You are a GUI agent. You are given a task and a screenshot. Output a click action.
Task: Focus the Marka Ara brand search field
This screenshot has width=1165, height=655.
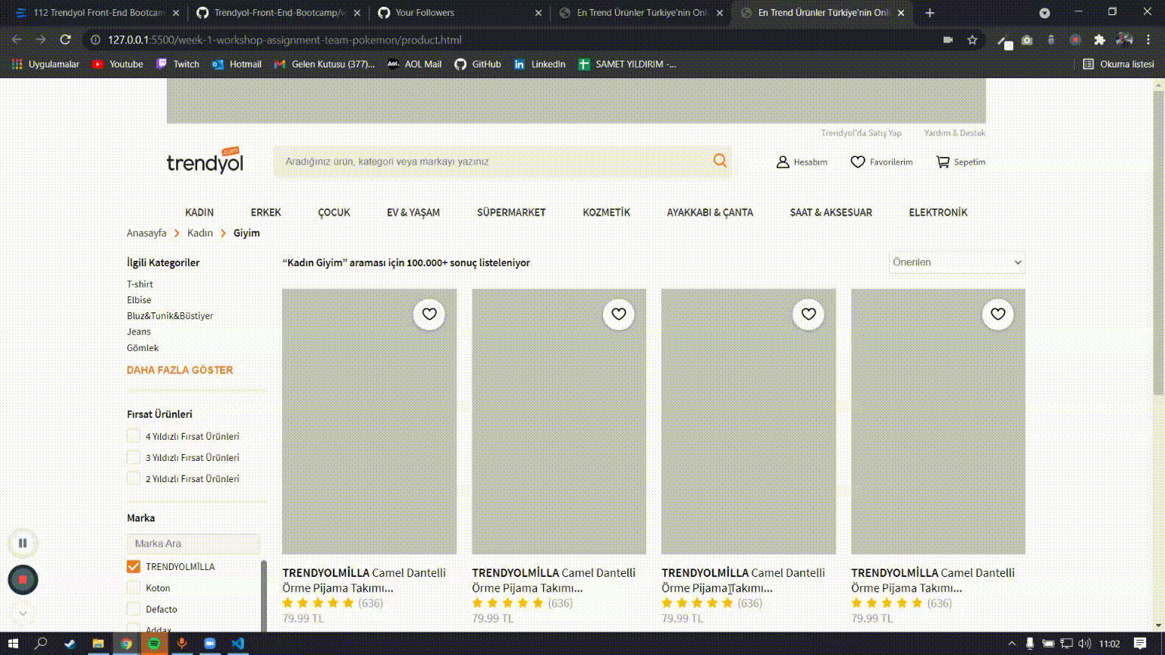click(x=193, y=544)
